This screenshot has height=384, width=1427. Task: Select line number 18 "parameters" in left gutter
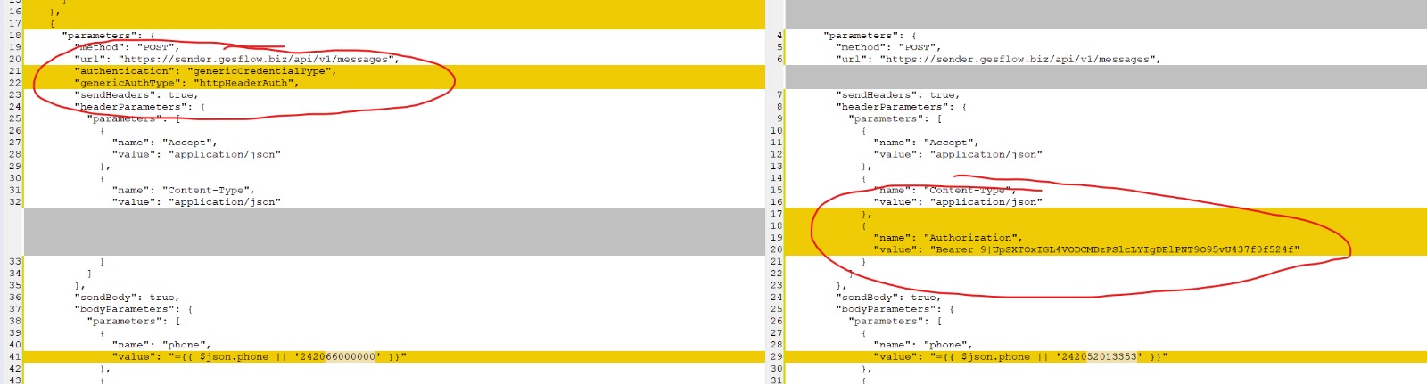14,36
